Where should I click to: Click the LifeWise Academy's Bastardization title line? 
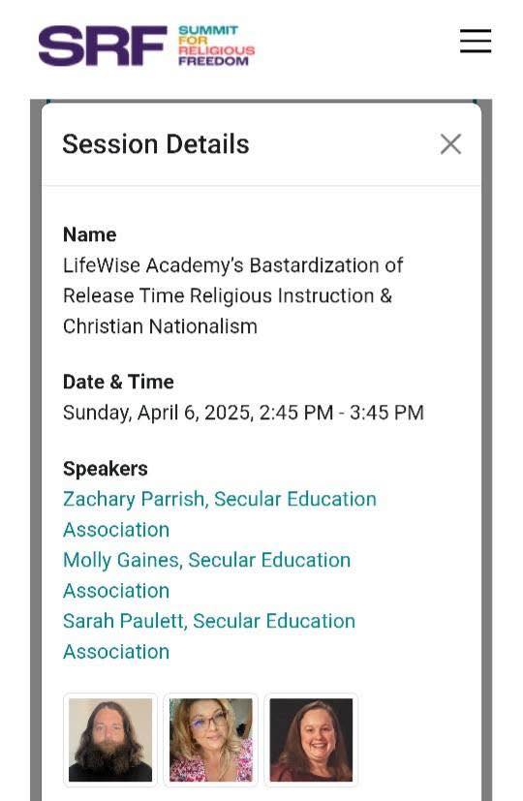tap(232, 265)
